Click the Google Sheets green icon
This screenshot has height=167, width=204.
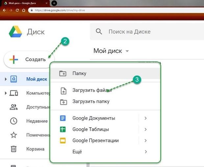point(63,129)
